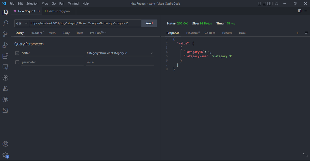This screenshot has height=161, width=310.
Task: Click the "CategoryID" response line
Action: click(197, 52)
